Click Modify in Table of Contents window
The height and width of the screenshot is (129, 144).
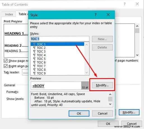(x=129, y=112)
